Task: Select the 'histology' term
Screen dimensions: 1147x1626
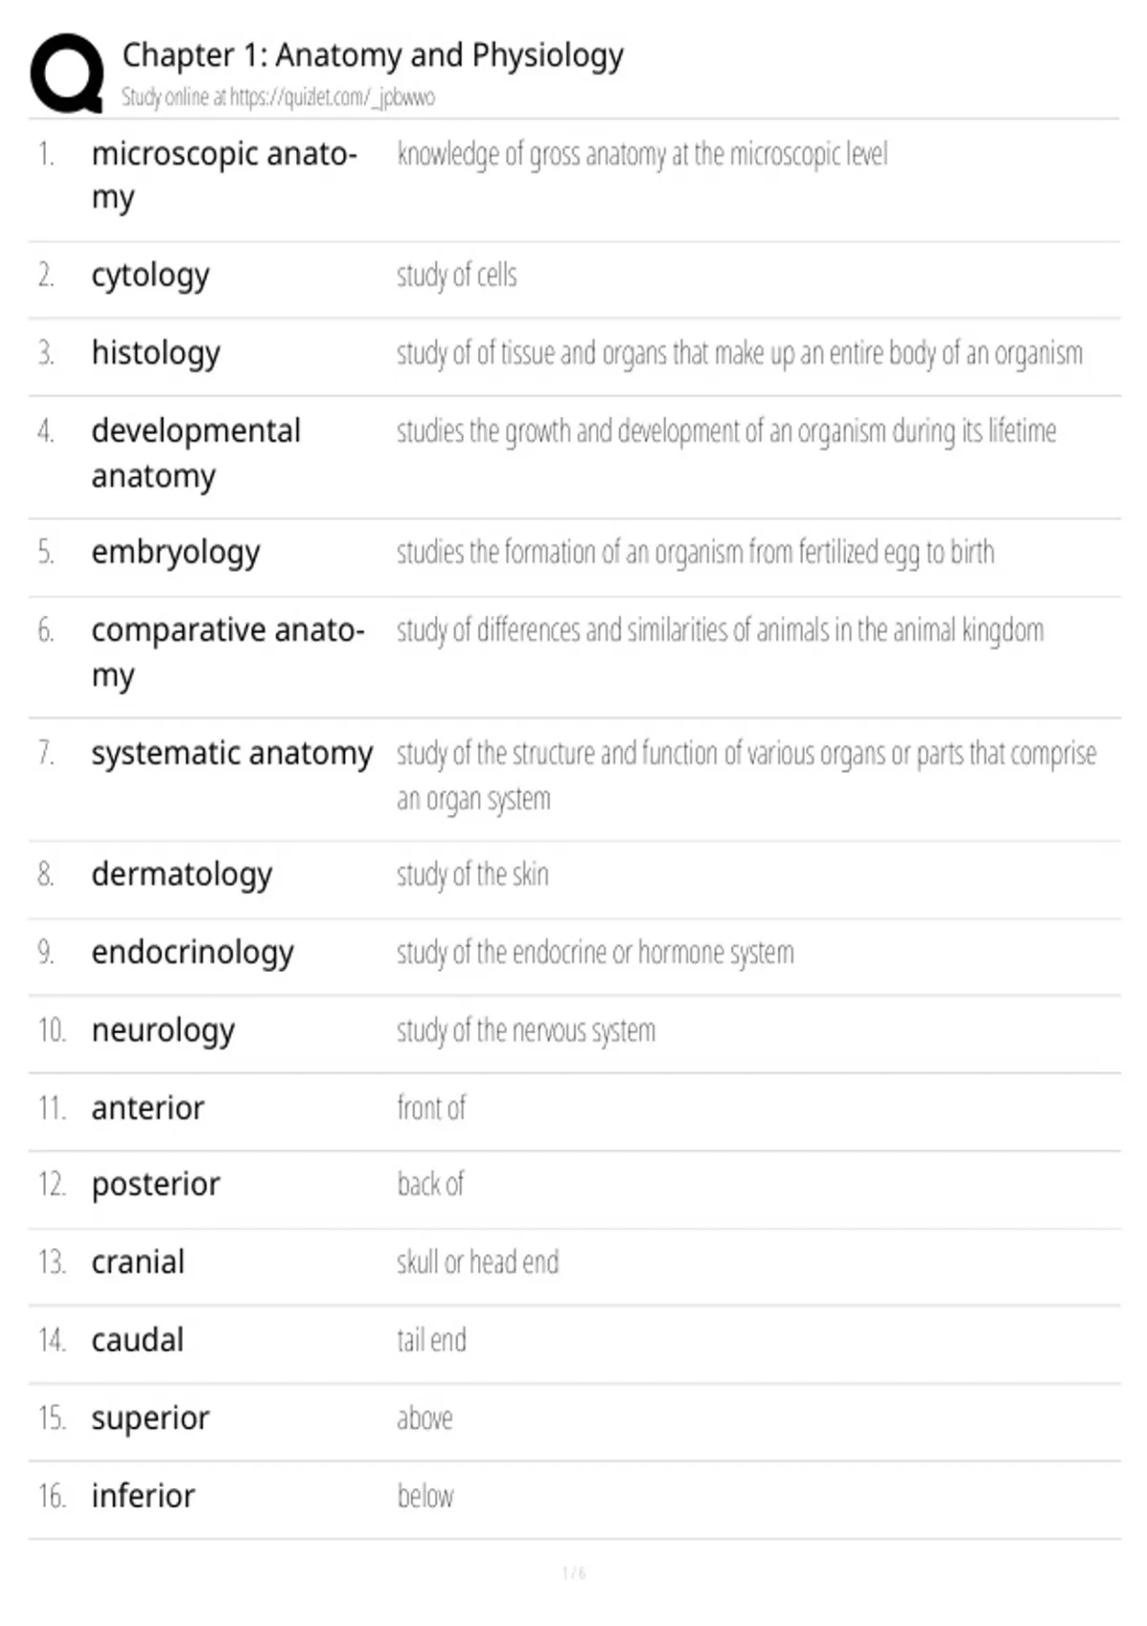Action: tap(156, 353)
